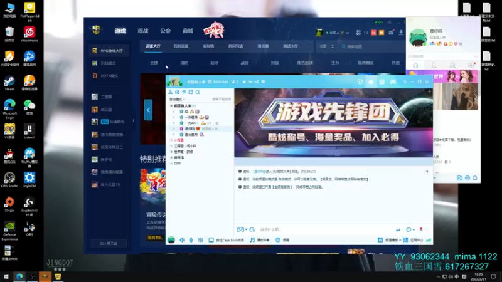Open the game emoji dropdown in chat input
The width and height of the screenshot is (502, 282).
tap(246, 229)
